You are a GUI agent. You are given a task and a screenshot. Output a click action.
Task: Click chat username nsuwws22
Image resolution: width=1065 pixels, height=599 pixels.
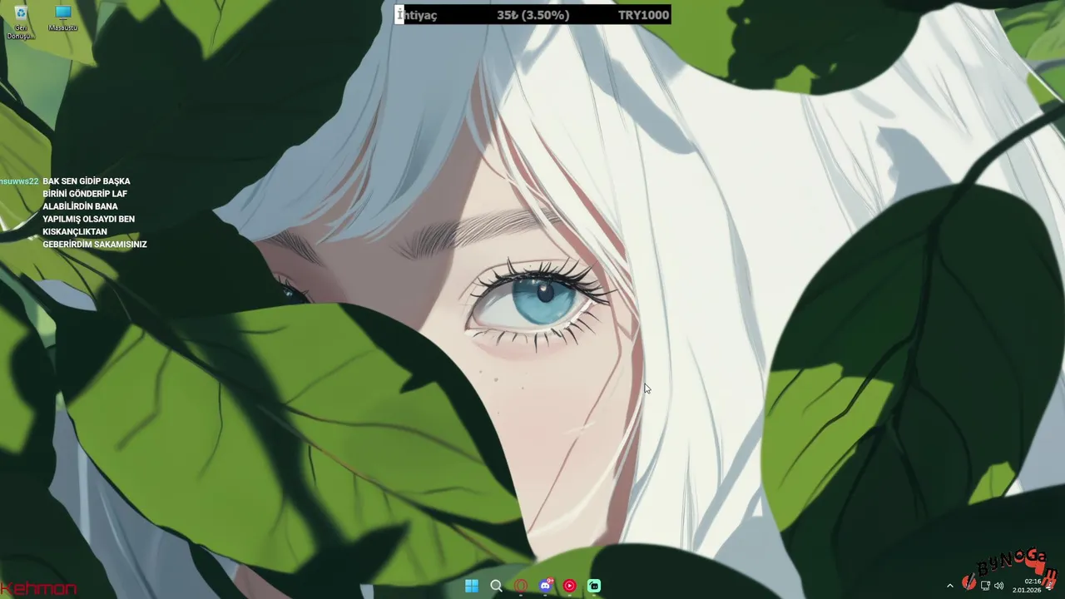click(x=19, y=181)
